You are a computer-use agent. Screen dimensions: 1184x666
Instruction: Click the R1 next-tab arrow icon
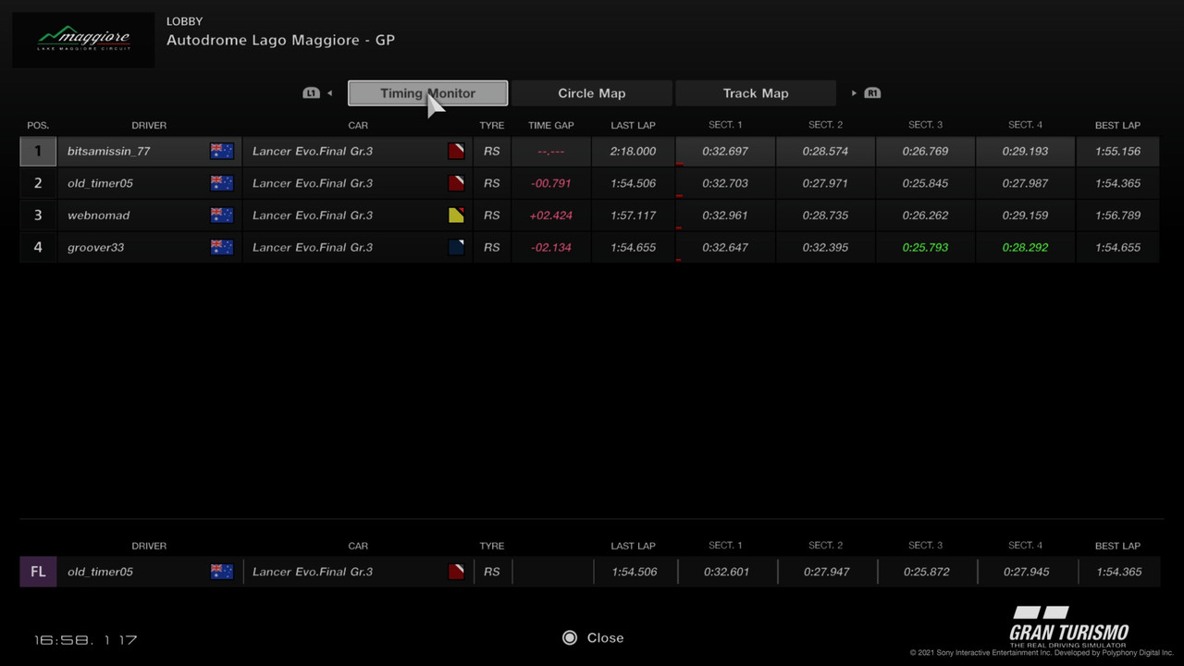coord(866,93)
